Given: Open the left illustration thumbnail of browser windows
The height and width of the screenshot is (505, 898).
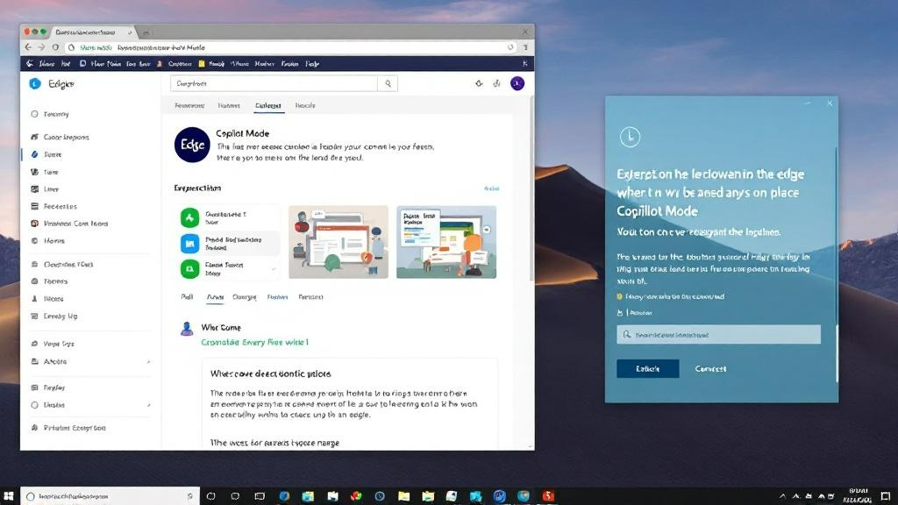Looking at the screenshot, I should 339,242.
